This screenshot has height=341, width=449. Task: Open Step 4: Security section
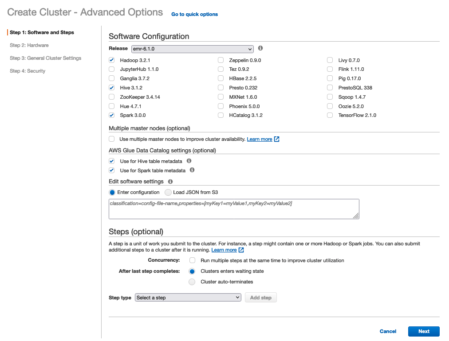28,71
